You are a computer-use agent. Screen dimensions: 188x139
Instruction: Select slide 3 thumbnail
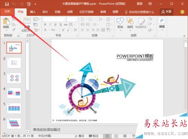(x=14, y=78)
